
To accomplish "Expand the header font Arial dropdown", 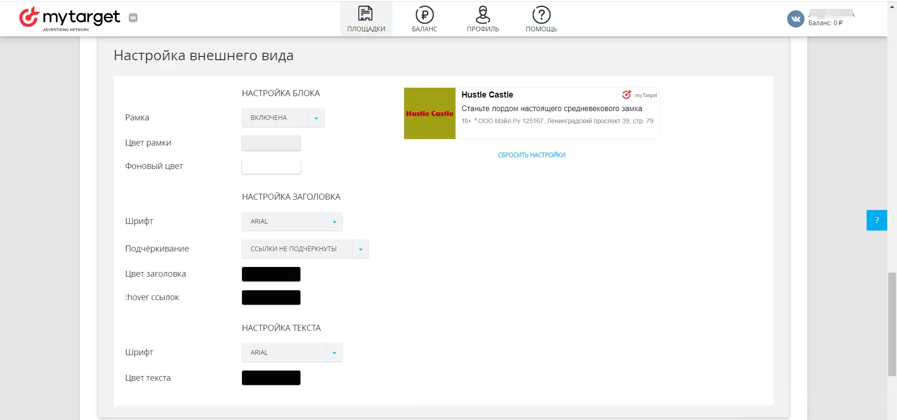I will point(292,221).
